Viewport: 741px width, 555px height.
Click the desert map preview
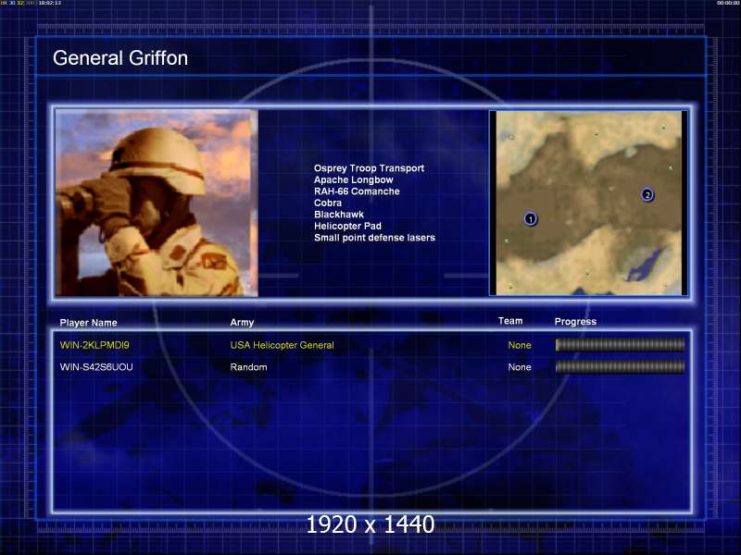click(588, 203)
